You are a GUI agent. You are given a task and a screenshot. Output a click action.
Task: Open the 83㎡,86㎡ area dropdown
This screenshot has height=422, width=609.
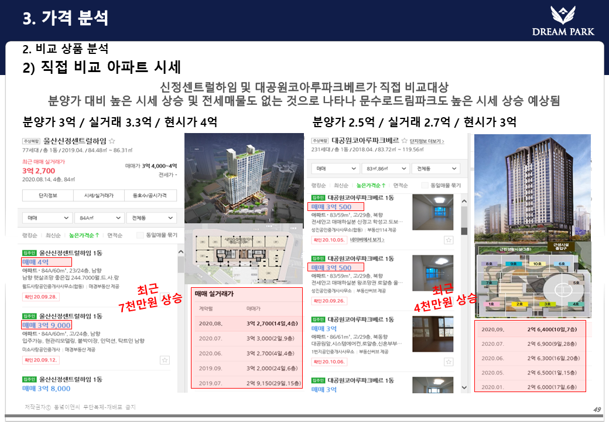pos(386,169)
